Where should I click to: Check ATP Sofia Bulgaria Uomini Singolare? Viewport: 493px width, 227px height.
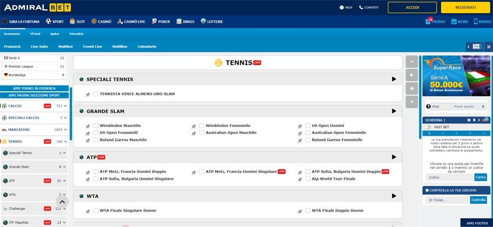pyautogui.click(x=95, y=179)
